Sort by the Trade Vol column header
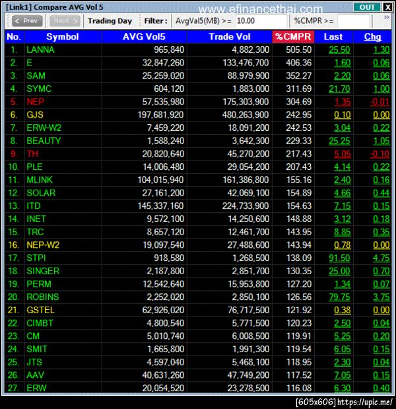The width and height of the screenshot is (396, 409). [x=230, y=37]
